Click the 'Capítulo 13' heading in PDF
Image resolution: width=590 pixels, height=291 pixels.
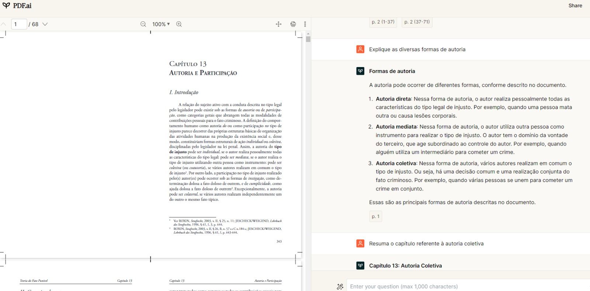tap(188, 64)
